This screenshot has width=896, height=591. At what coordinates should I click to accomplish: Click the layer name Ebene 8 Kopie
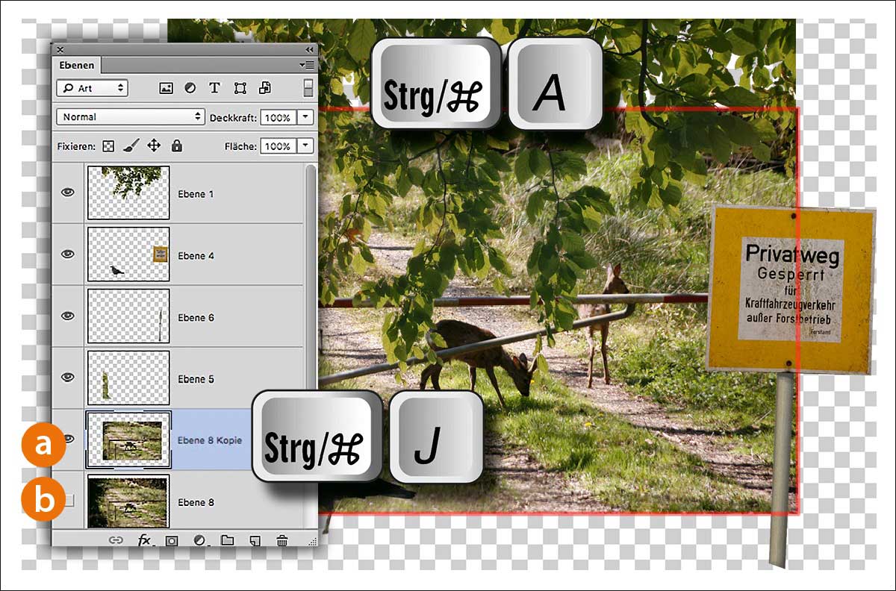(x=210, y=440)
